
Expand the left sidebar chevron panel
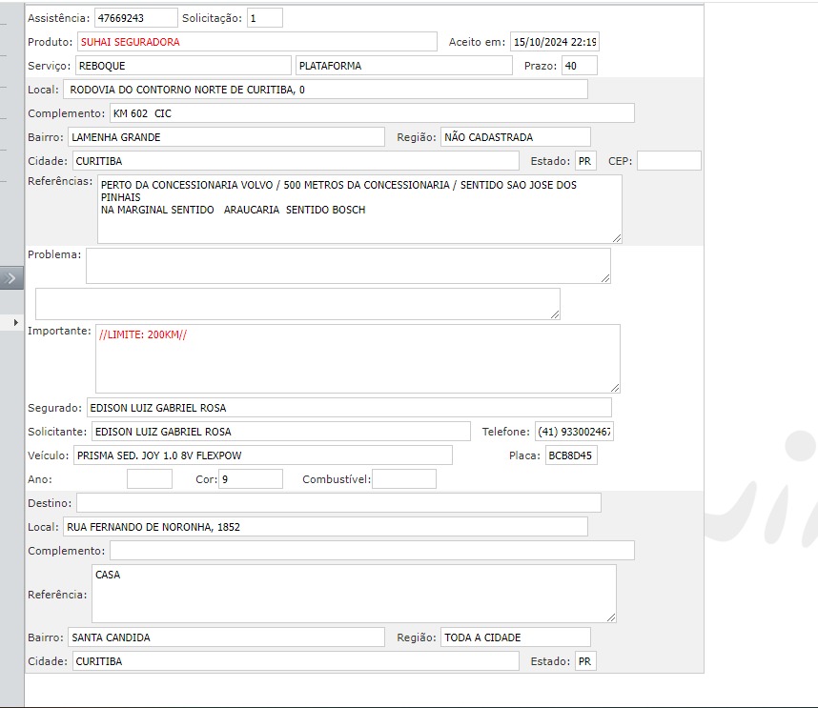11,278
